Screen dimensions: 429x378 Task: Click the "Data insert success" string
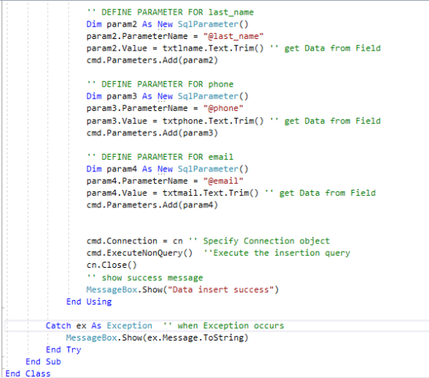point(221,290)
